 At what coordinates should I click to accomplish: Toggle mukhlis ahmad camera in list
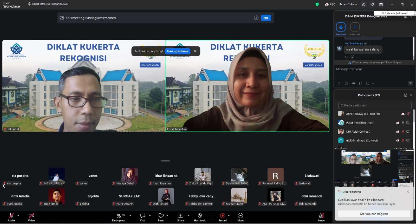point(408,140)
